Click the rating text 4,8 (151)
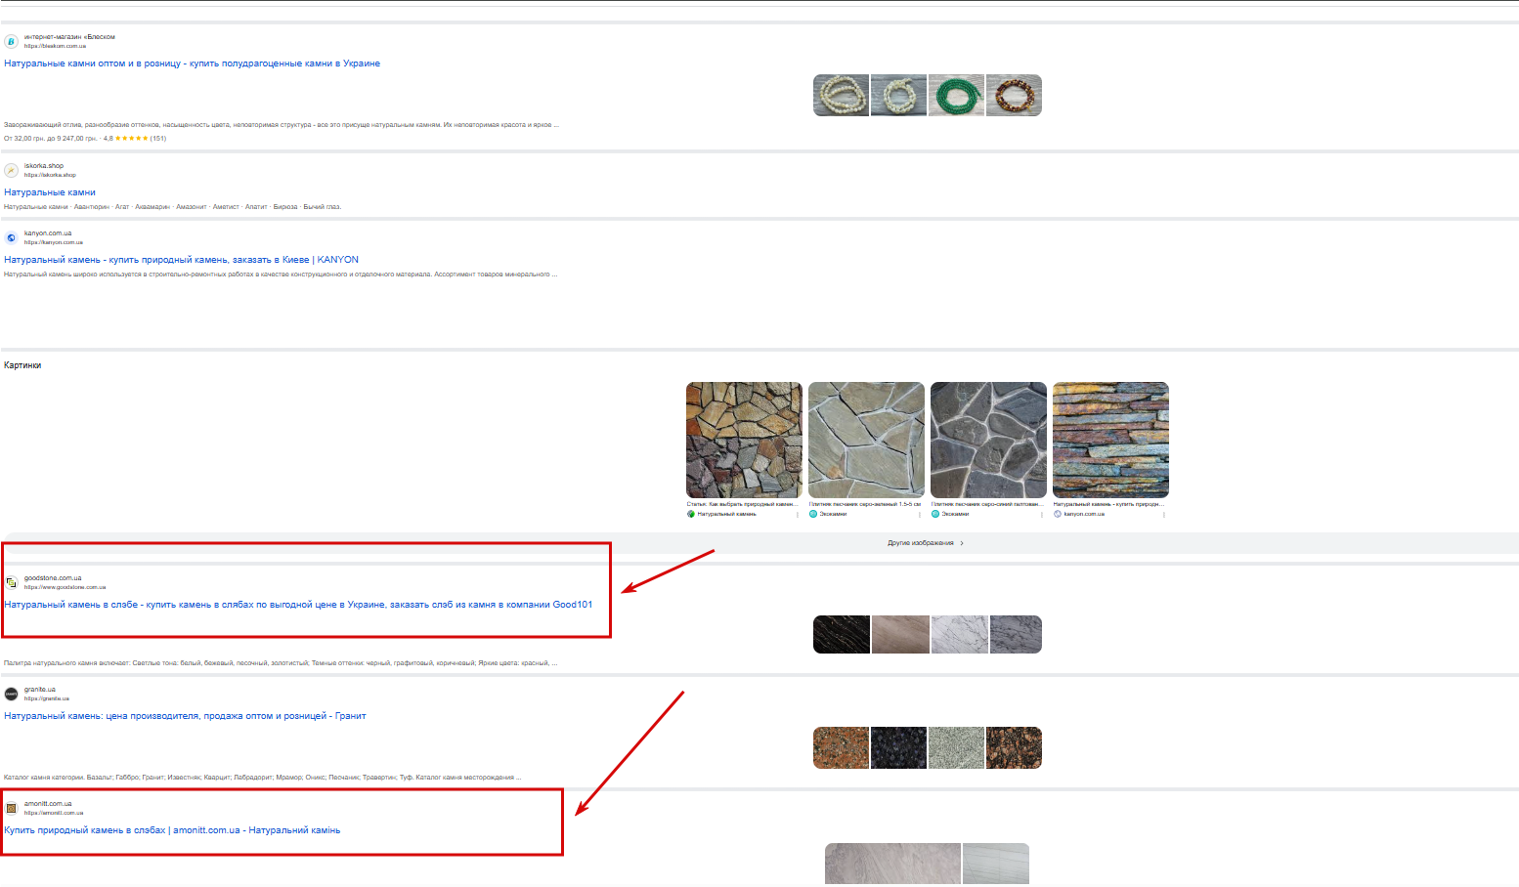The height and width of the screenshot is (887, 1519). click(135, 139)
